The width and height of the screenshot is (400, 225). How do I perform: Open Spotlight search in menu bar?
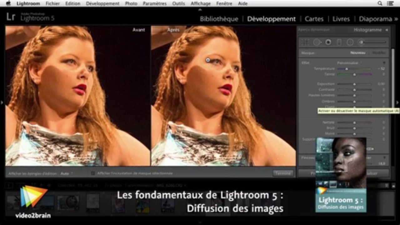[380, 3]
